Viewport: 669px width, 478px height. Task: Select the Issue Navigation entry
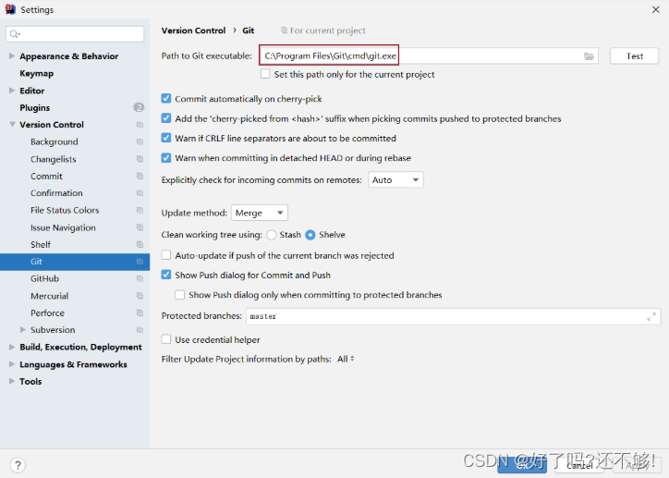(63, 227)
